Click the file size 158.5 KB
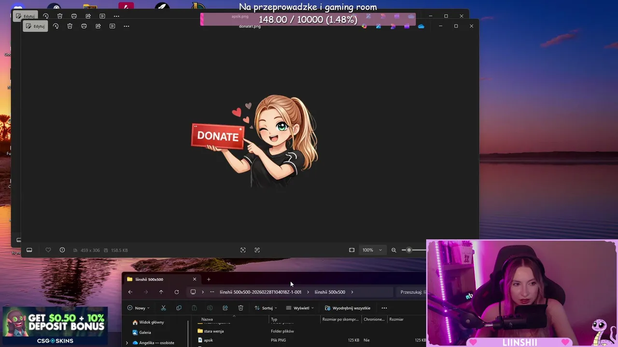Image resolution: width=618 pixels, height=347 pixels. pyautogui.click(x=119, y=250)
